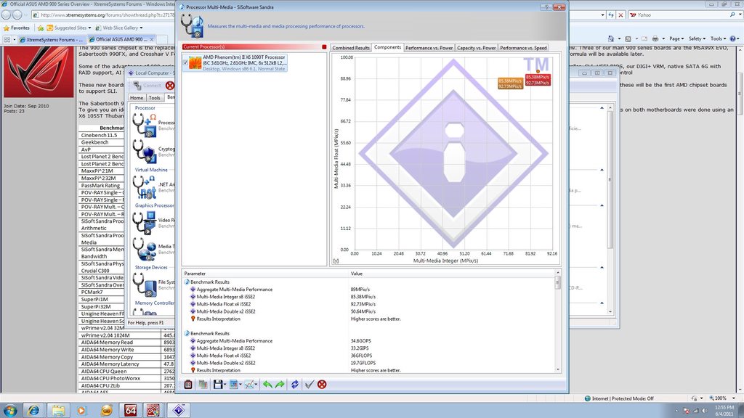Screen dimensions: 744x418
Task: Open the IE Tools menu dropdown
Action: pyautogui.click(x=719, y=39)
